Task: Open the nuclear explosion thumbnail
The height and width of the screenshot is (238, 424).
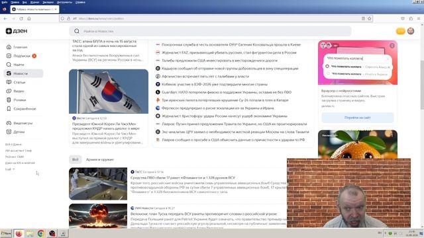Action: point(98,216)
